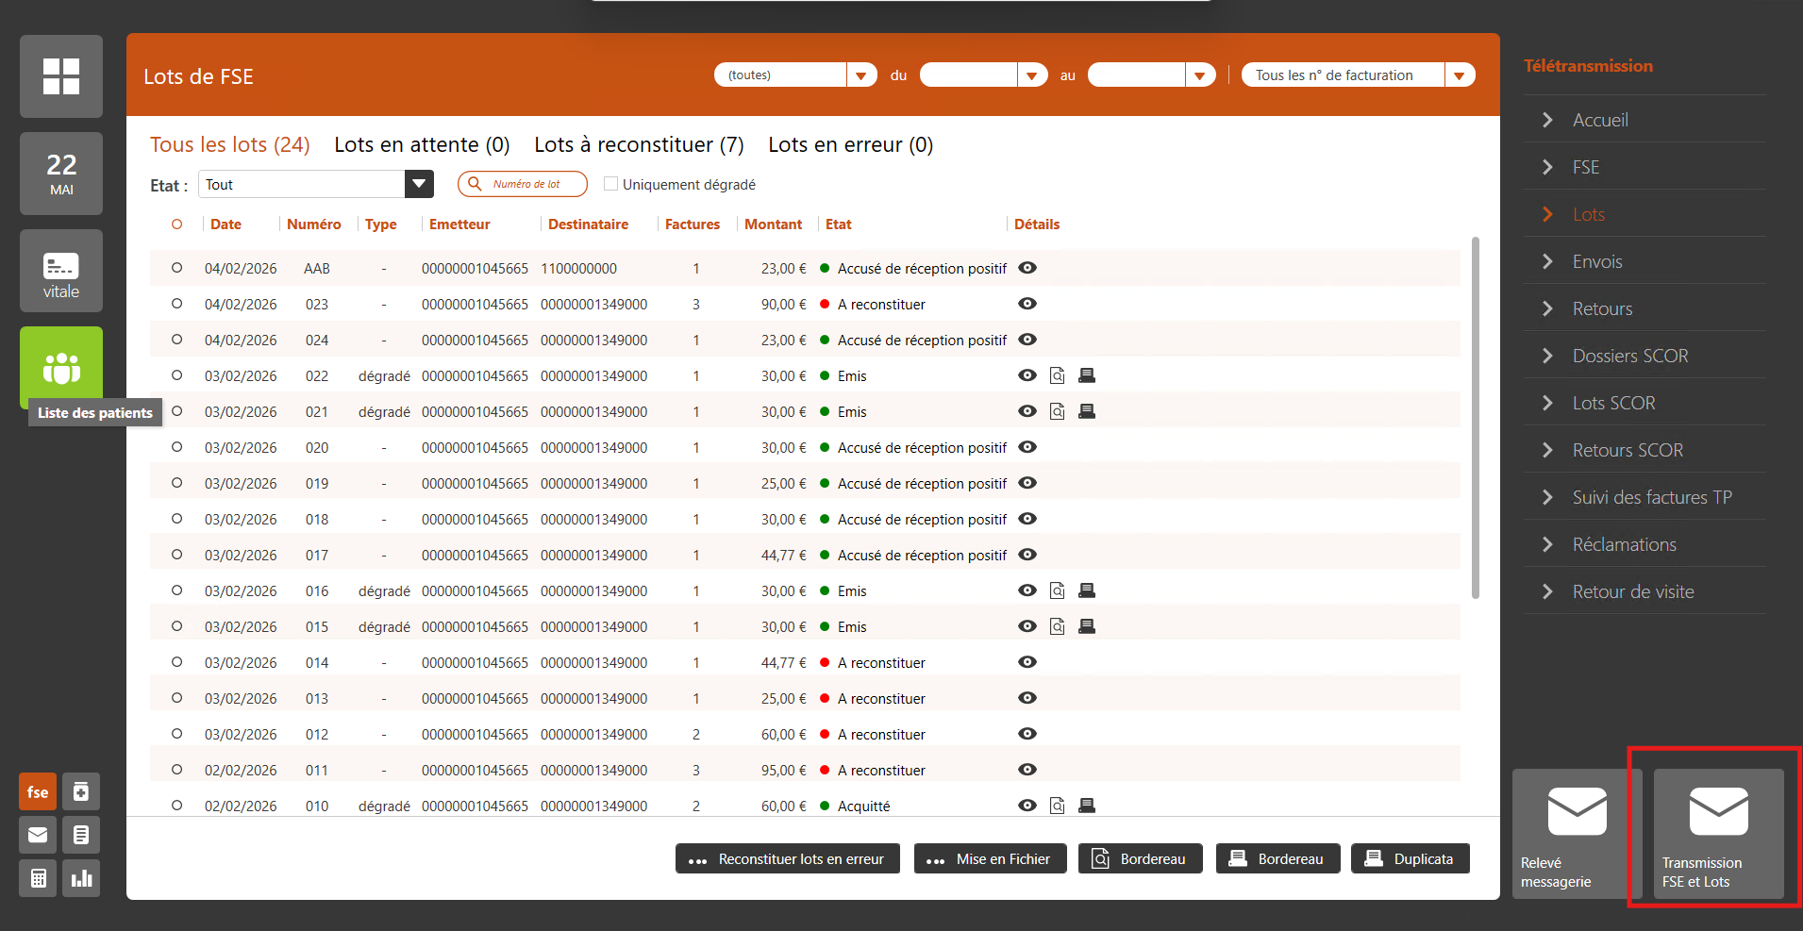Open the home grid dashboard icon
The image size is (1803, 931).
click(x=61, y=76)
